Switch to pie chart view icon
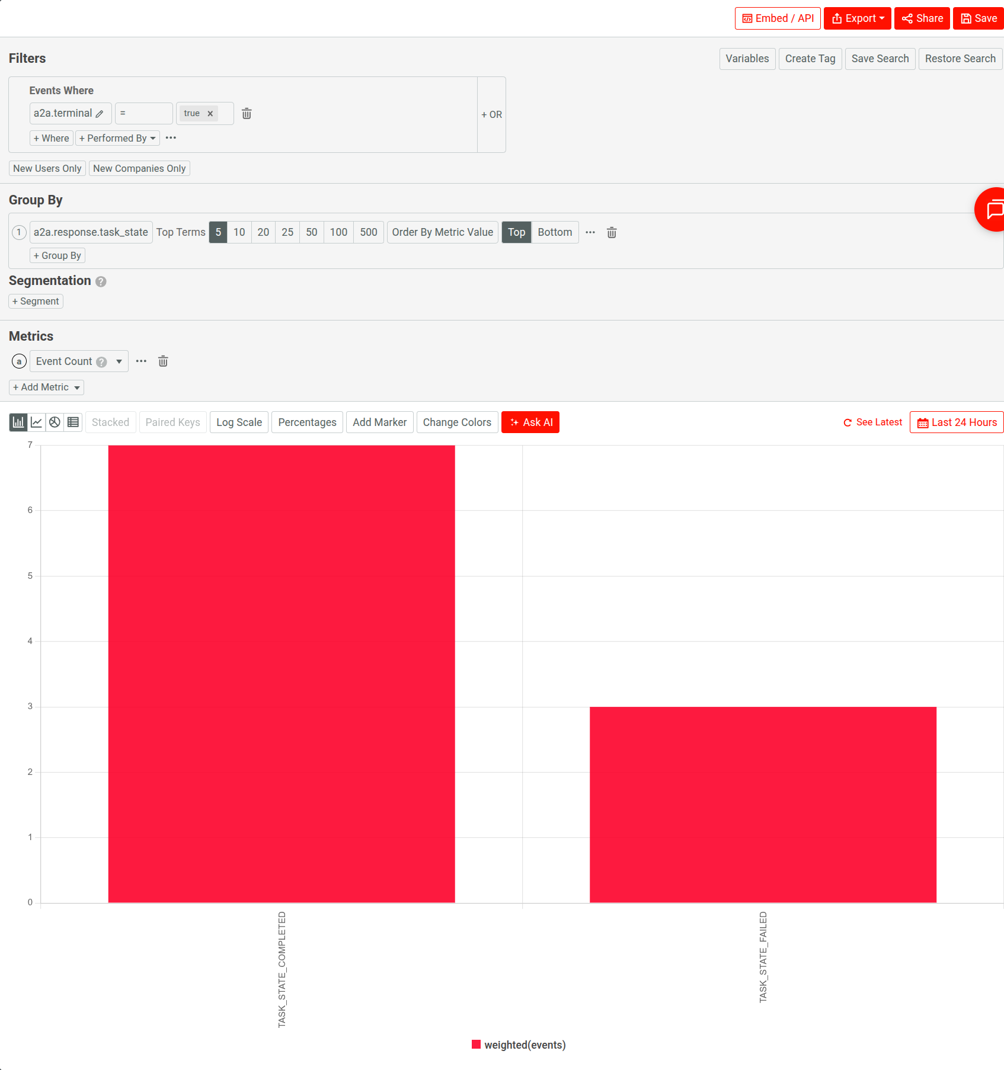The height and width of the screenshot is (1070, 1004). point(55,422)
